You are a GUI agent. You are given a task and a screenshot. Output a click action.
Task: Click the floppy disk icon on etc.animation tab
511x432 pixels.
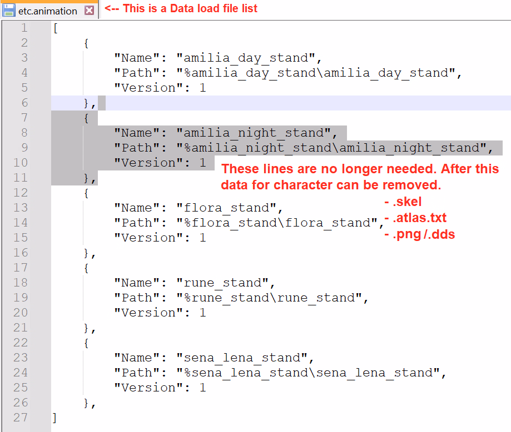coord(9,11)
